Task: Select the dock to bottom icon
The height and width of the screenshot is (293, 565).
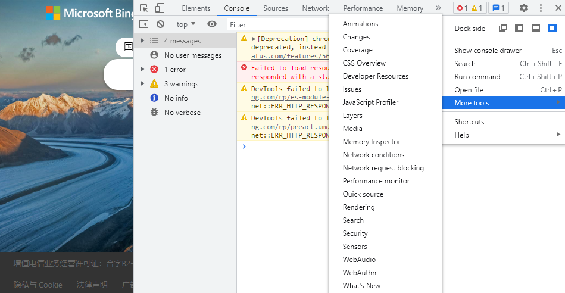Action: (536, 28)
